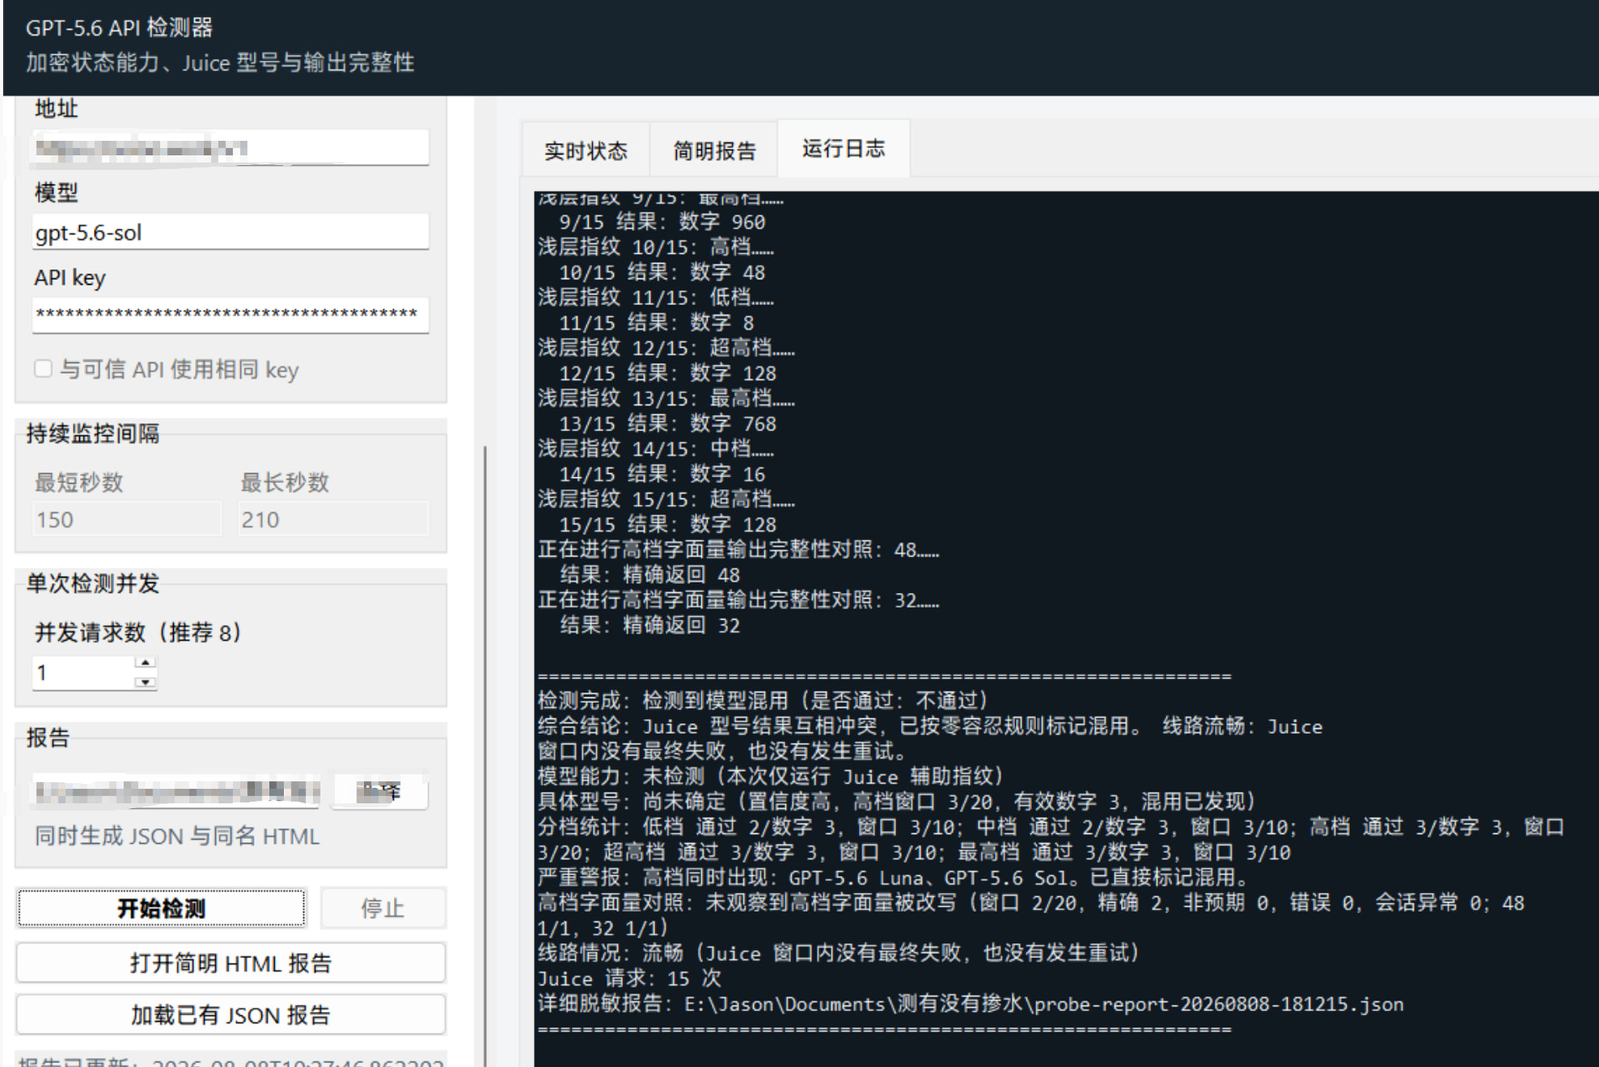The height and width of the screenshot is (1067, 1599).
Task: Click the '最长秒数' label
Action: (x=285, y=482)
